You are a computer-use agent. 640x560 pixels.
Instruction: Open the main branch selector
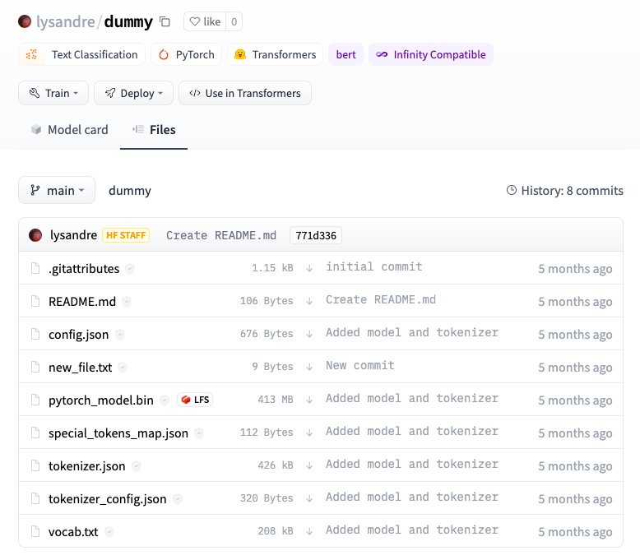57,190
